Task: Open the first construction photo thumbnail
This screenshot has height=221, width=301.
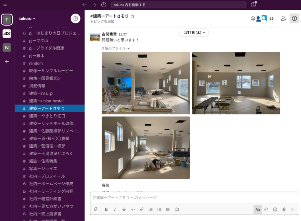Action: pyautogui.click(x=146, y=83)
